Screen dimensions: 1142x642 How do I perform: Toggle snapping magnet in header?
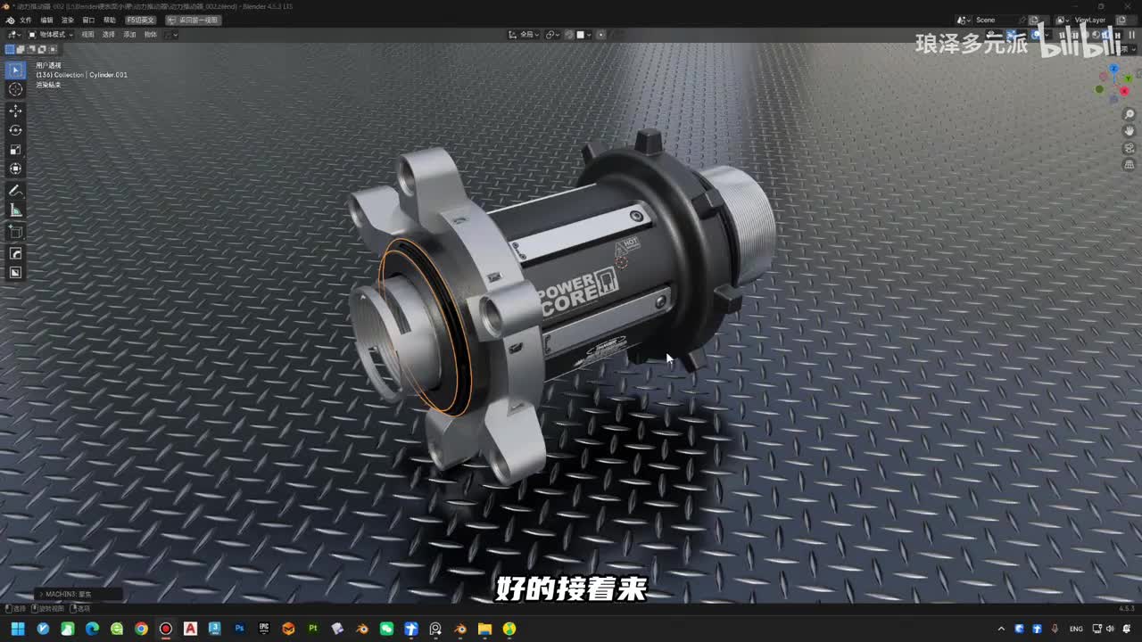point(569,35)
